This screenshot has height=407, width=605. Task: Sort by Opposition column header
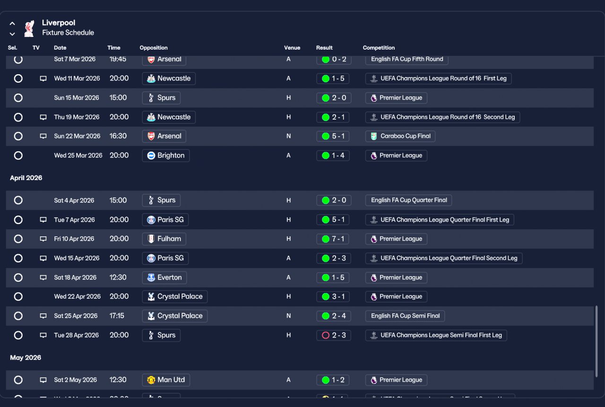pyautogui.click(x=154, y=48)
